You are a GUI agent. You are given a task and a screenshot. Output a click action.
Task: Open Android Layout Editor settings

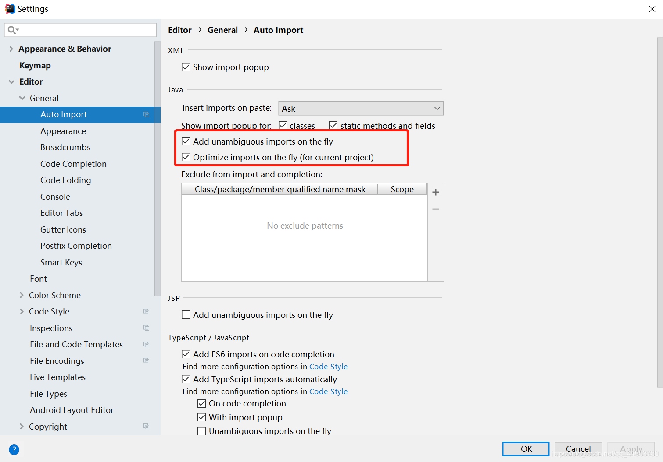[x=72, y=410]
